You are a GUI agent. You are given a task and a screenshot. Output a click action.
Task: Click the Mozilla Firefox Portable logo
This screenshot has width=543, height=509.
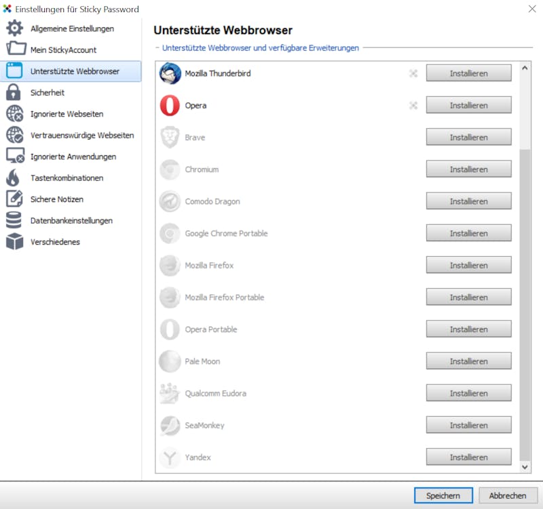click(170, 298)
